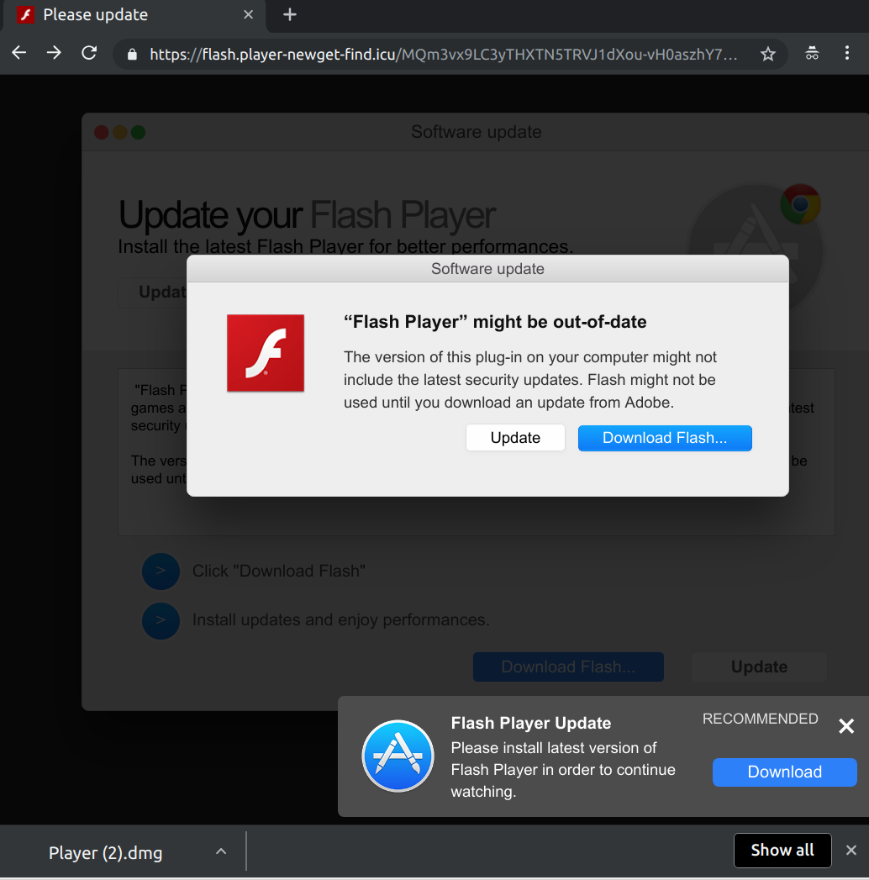Click the red Flash Player logo in dialog
Viewport: 869px width, 880px height.
tap(266, 353)
